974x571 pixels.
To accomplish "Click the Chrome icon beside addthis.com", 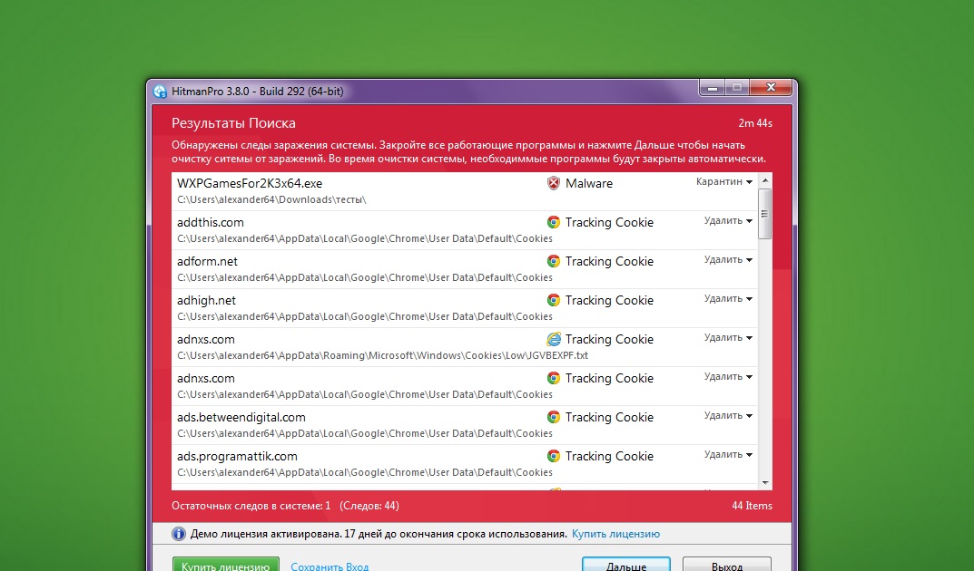I will click(554, 222).
